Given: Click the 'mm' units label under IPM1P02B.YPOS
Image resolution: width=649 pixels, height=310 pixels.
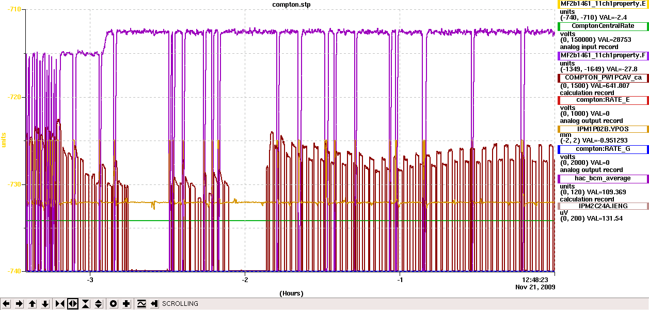Looking at the screenshot, I should coord(565,135).
